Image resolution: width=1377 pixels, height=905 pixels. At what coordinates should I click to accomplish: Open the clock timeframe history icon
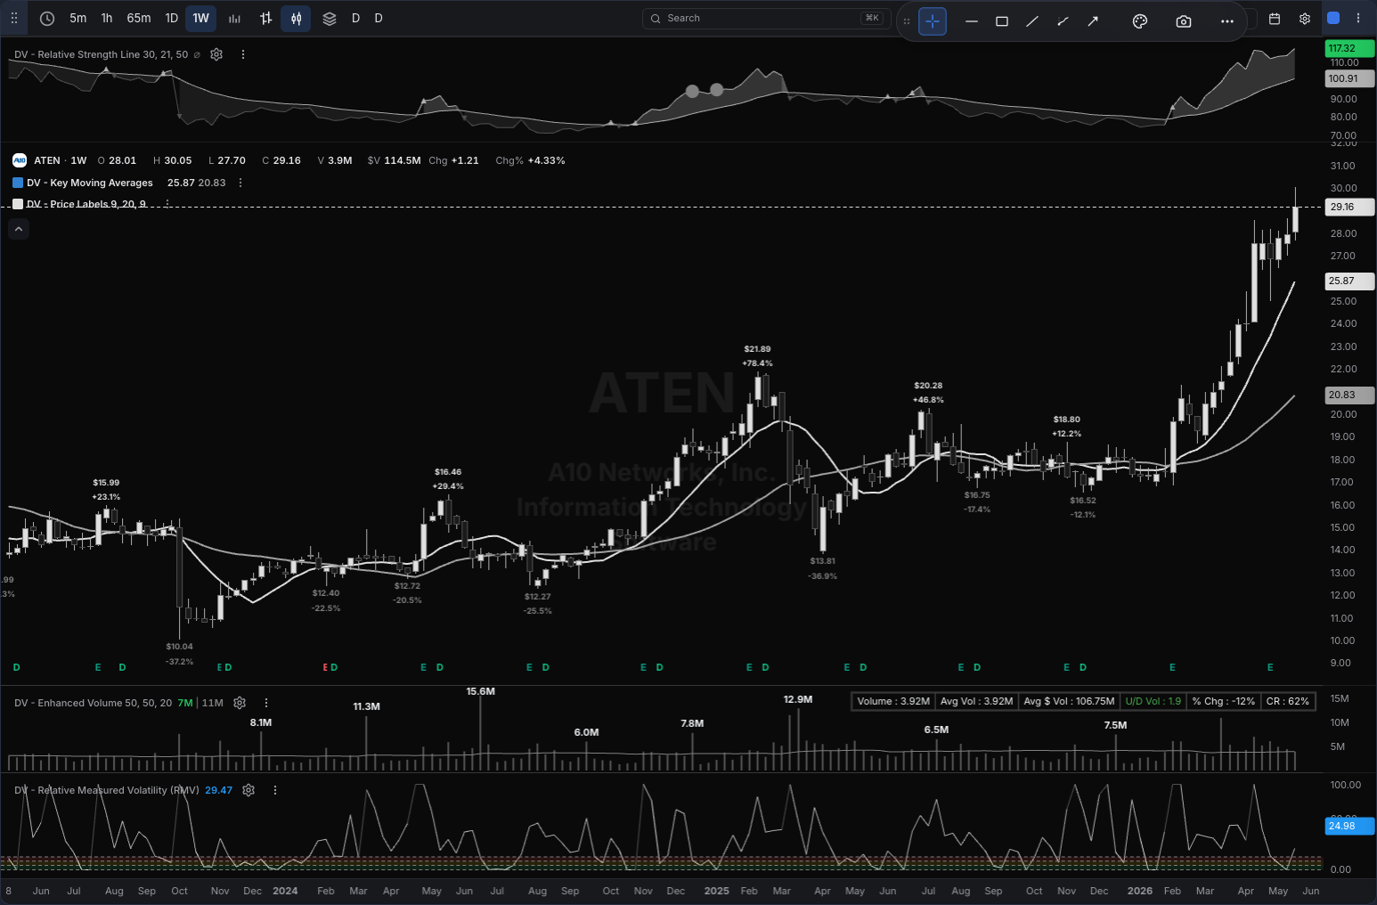47,18
